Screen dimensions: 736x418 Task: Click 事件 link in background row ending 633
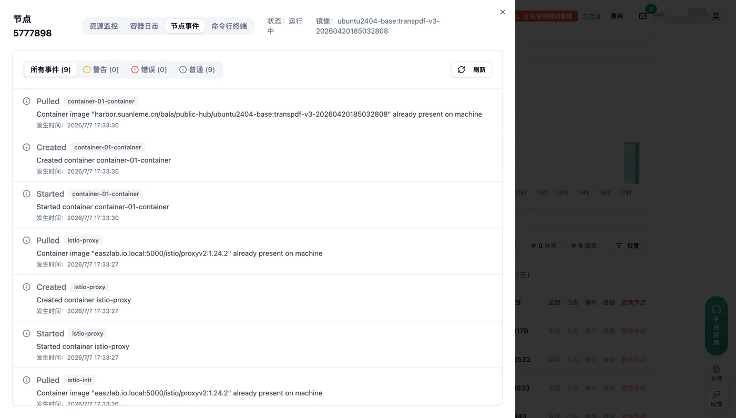pyautogui.click(x=591, y=388)
